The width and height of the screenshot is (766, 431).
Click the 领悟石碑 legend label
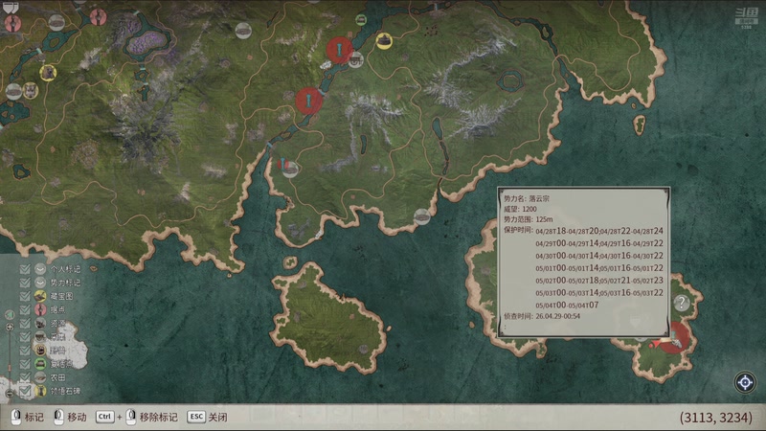pyautogui.click(x=65, y=391)
